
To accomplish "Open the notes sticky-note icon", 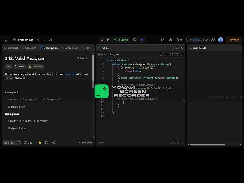I will pos(135,40).
